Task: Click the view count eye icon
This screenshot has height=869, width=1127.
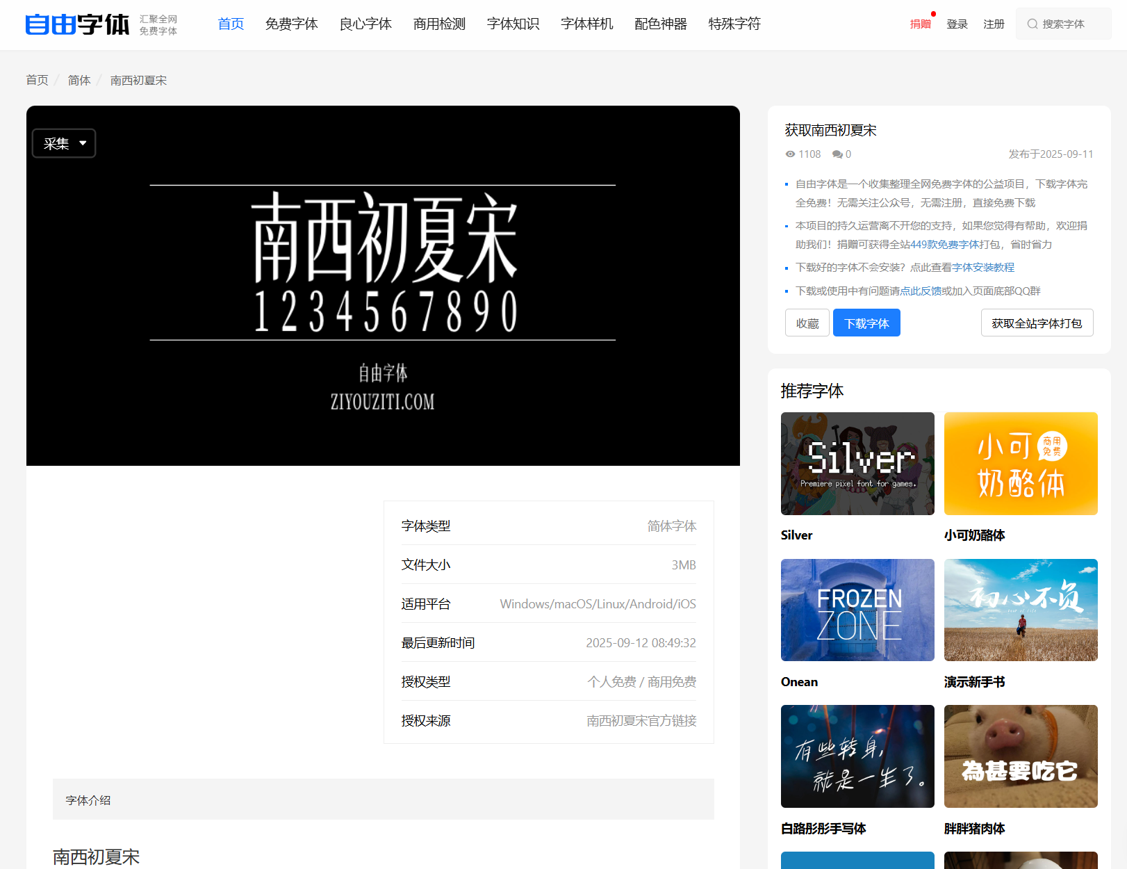Action: 790,154
